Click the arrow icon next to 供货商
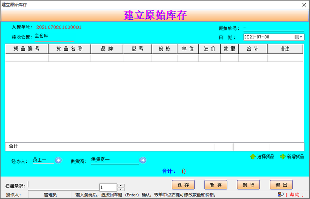Image resolution: width=310 pixels, height=199 pixels. [x=143, y=160]
